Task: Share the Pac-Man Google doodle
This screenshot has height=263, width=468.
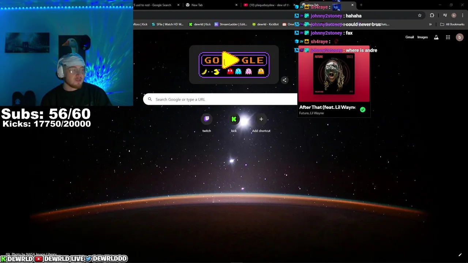Action: (x=284, y=80)
